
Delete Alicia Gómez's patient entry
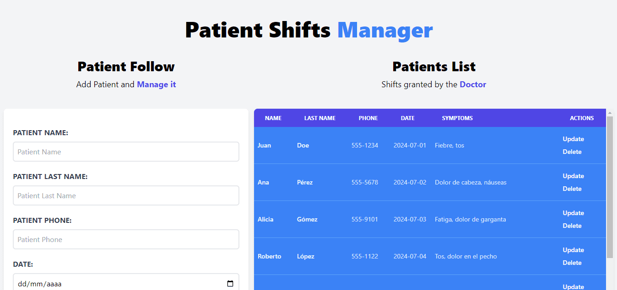(572, 226)
